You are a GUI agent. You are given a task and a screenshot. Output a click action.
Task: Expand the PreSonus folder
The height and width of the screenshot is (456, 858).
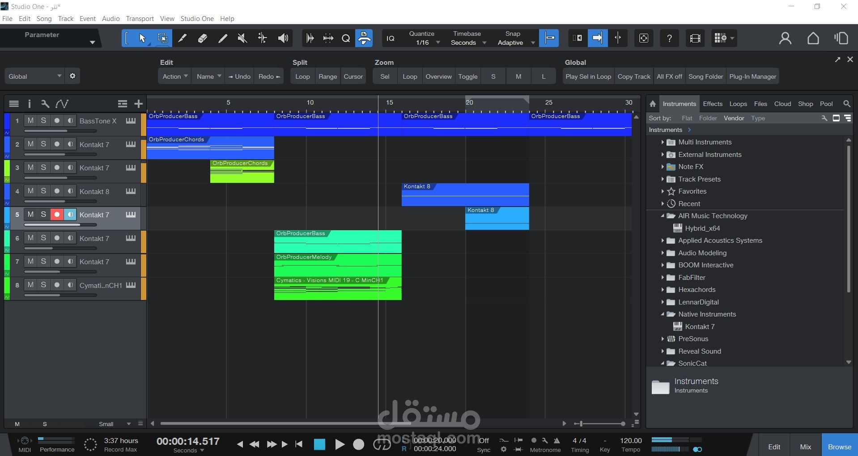click(x=663, y=339)
